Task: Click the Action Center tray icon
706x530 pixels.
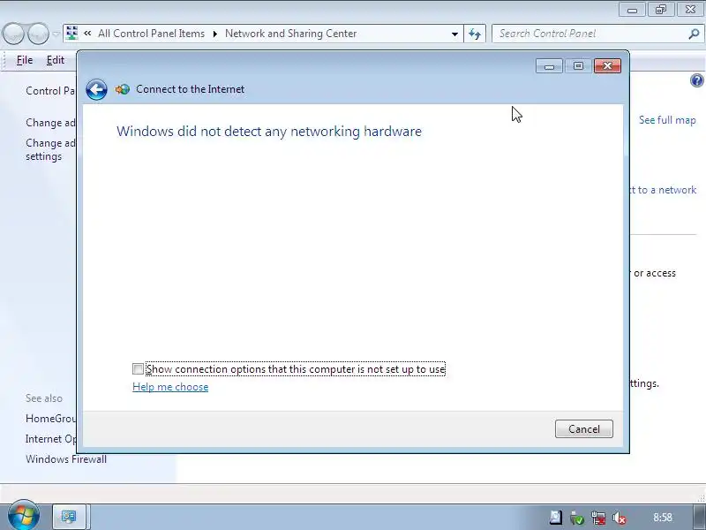Action: (556, 518)
